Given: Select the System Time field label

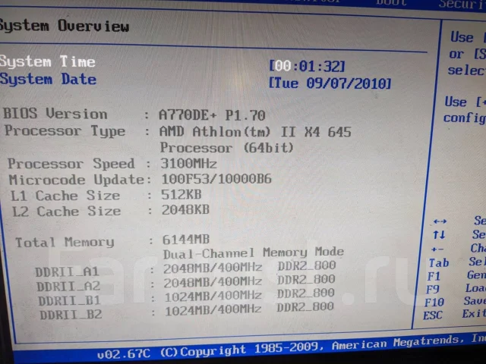Looking at the screenshot, I should click(x=48, y=61).
